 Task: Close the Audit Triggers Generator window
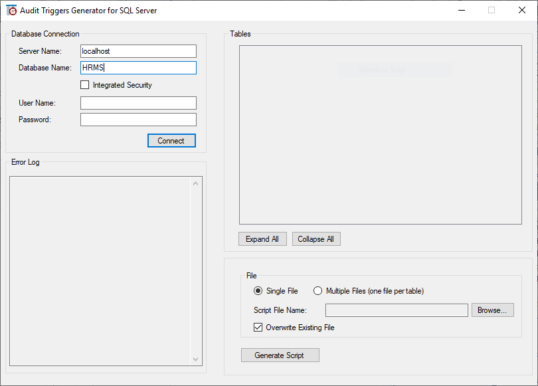click(x=521, y=11)
